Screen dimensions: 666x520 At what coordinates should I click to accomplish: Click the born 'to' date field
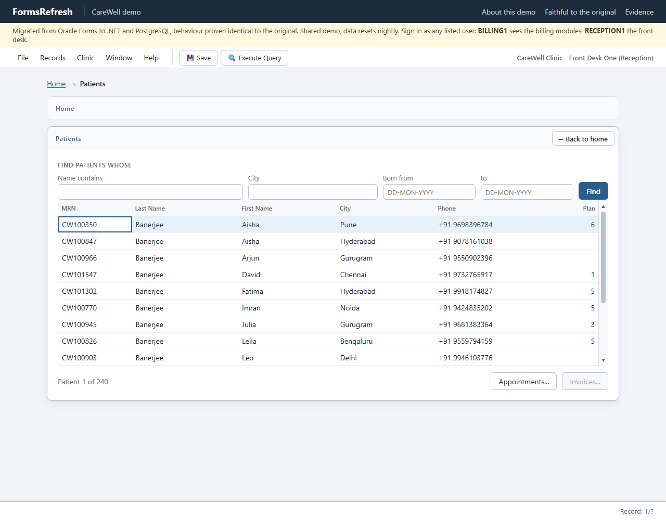click(x=527, y=192)
